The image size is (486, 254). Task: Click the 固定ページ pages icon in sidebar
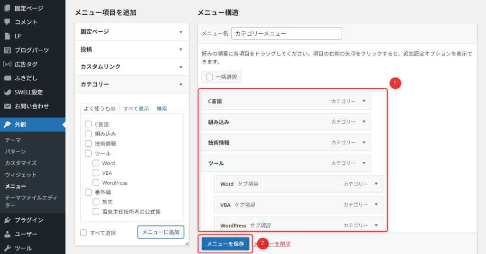pyautogui.click(x=7, y=8)
